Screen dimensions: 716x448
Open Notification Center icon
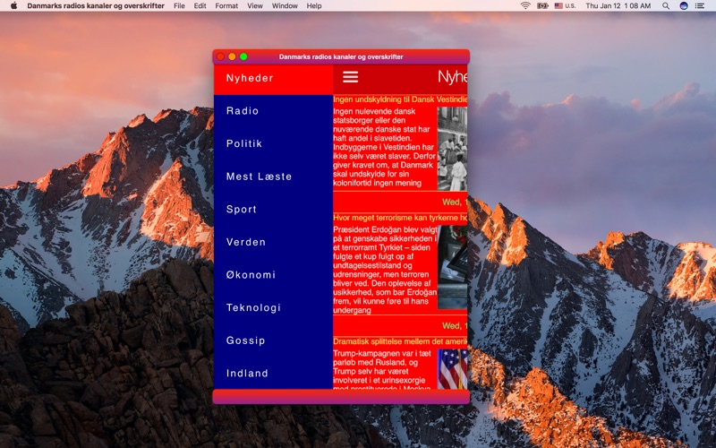click(700, 6)
